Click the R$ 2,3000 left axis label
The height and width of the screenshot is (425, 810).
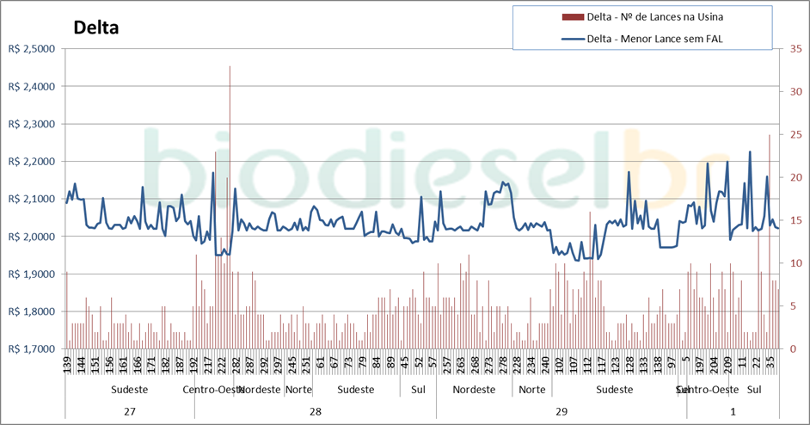click(31, 124)
